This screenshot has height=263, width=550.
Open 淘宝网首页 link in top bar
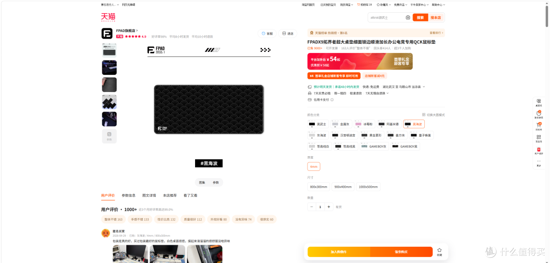pos(308,5)
